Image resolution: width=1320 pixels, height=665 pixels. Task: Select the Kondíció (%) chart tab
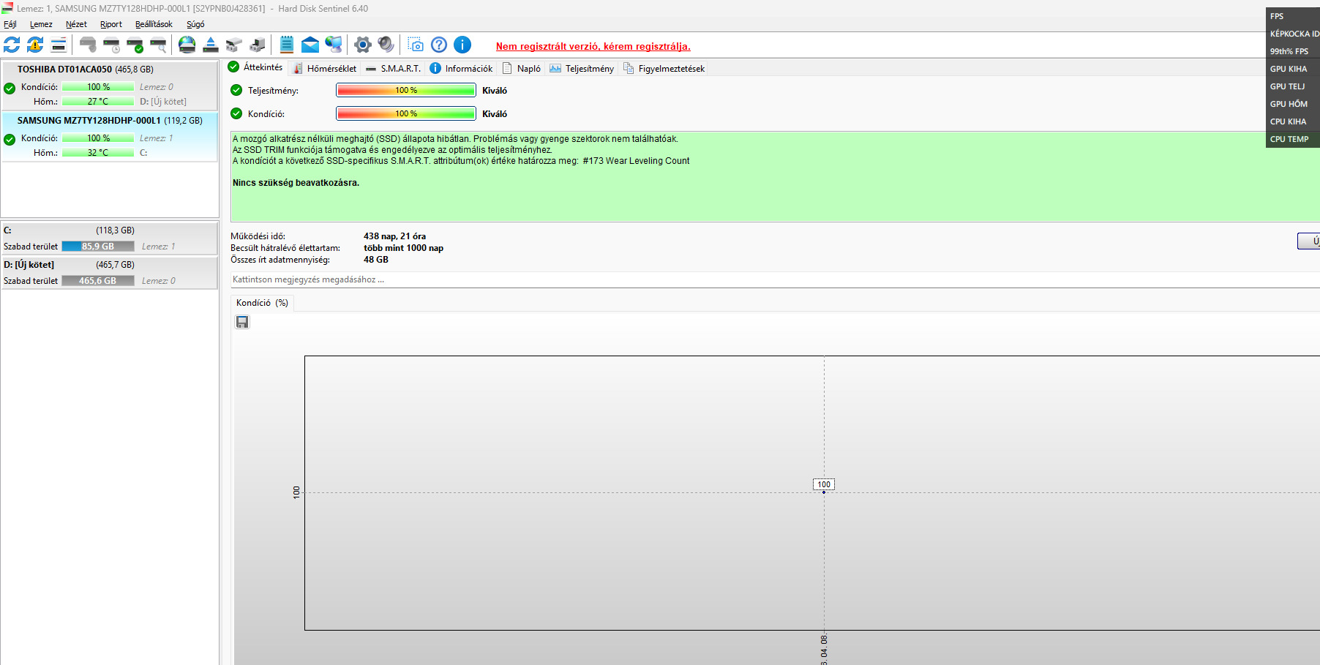pos(262,303)
